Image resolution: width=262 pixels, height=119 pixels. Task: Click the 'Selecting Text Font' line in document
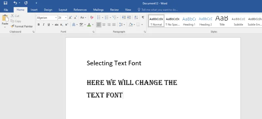tap(114, 63)
